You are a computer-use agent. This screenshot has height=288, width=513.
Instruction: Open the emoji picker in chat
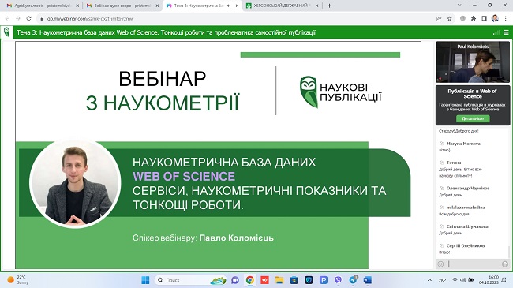[440, 264]
